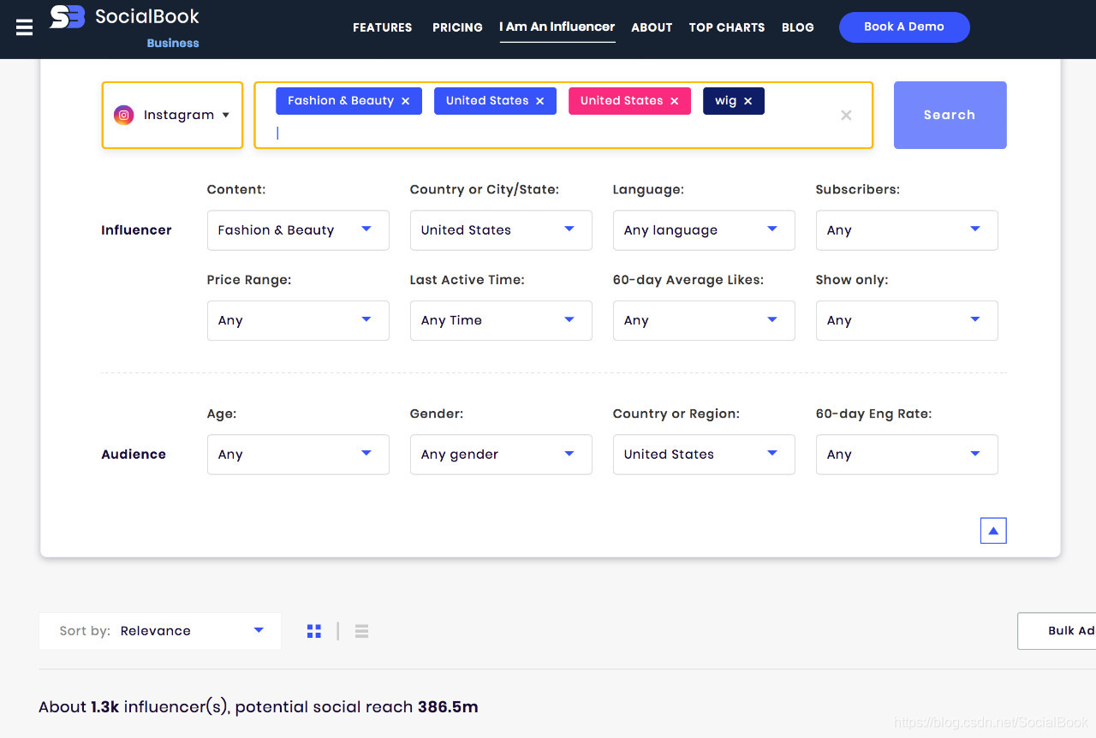Open the audience Age dropdown
Viewport: 1096px width, 738px height.
coord(298,455)
